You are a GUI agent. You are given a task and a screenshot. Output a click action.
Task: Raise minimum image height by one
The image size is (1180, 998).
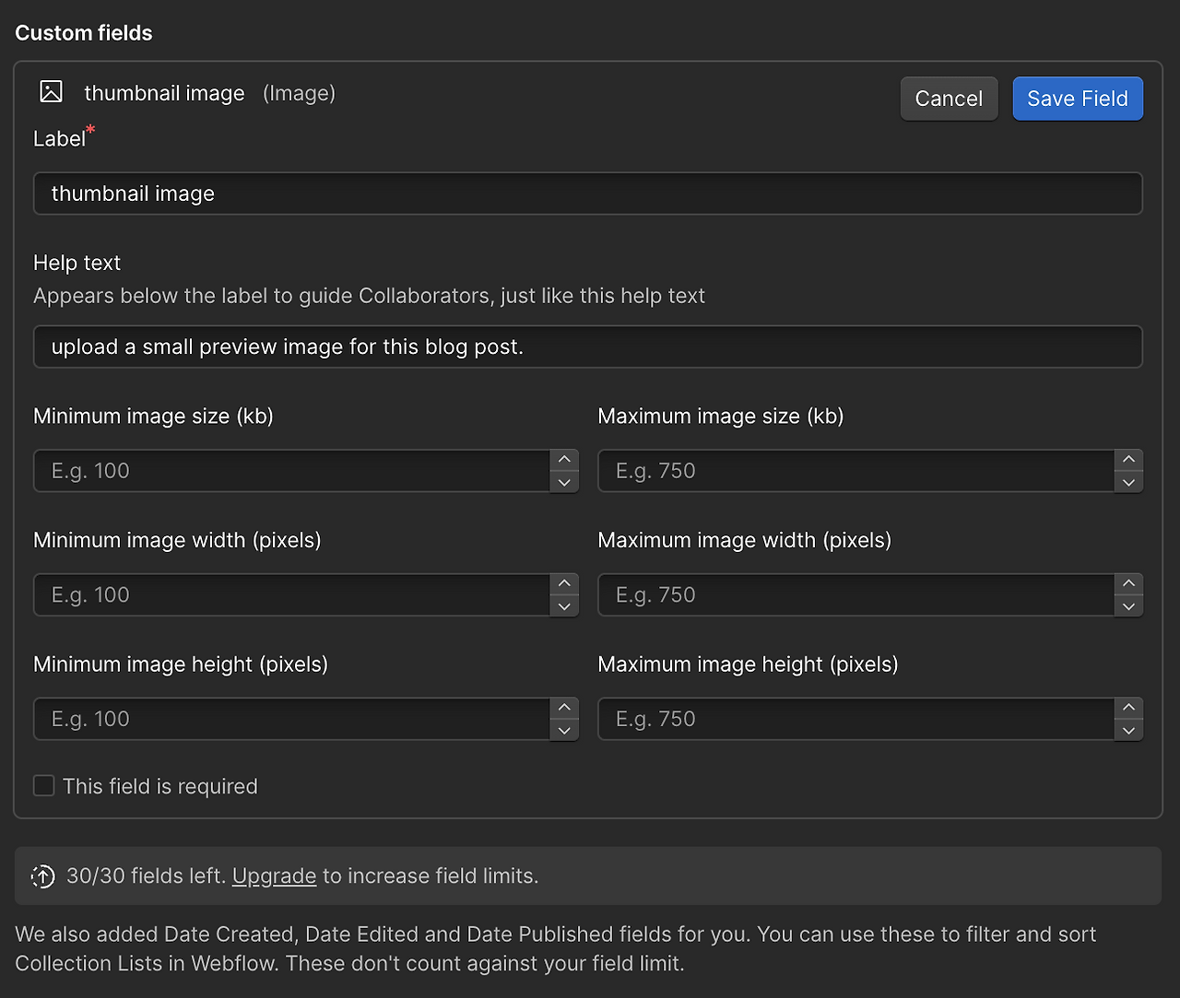click(x=564, y=708)
